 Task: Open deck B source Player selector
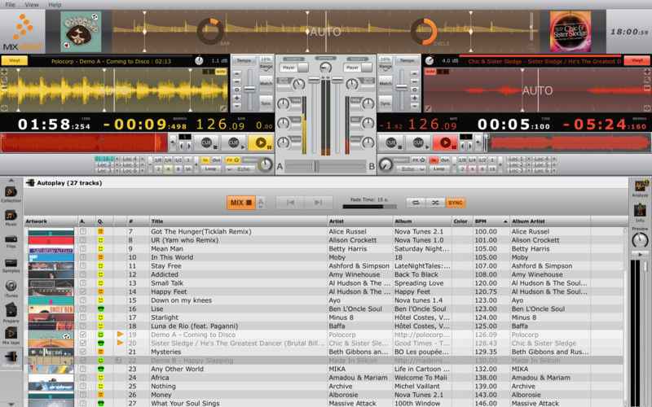click(358, 68)
